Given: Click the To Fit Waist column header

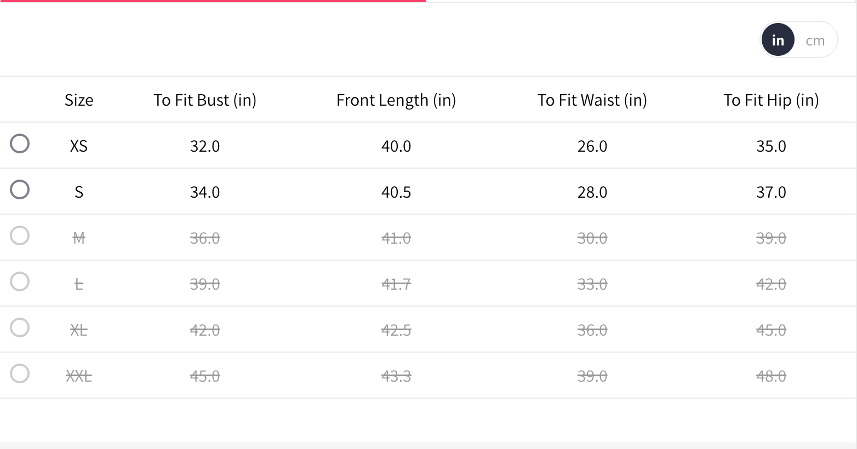Looking at the screenshot, I should coord(592,100).
